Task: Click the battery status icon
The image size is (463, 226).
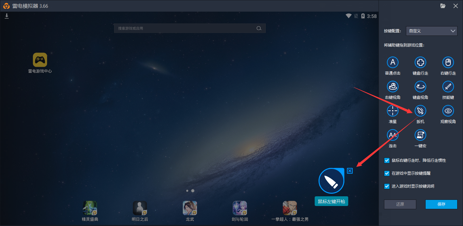Action: point(363,16)
